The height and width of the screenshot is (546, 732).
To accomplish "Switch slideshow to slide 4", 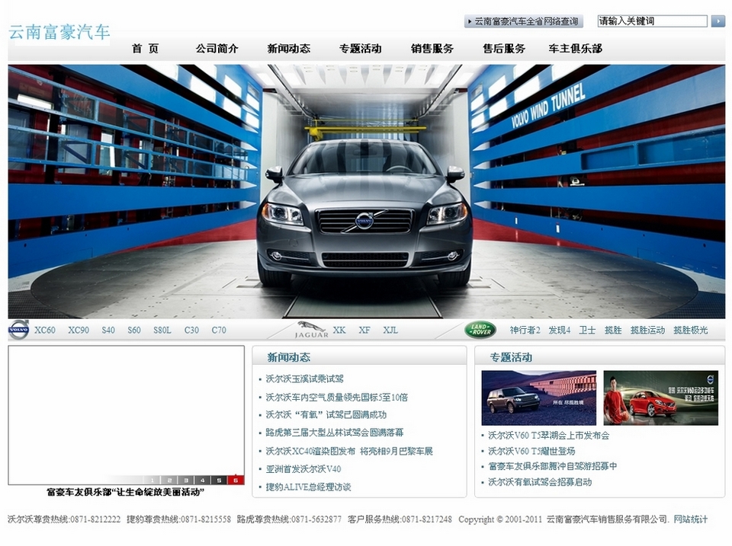I will click(x=202, y=480).
